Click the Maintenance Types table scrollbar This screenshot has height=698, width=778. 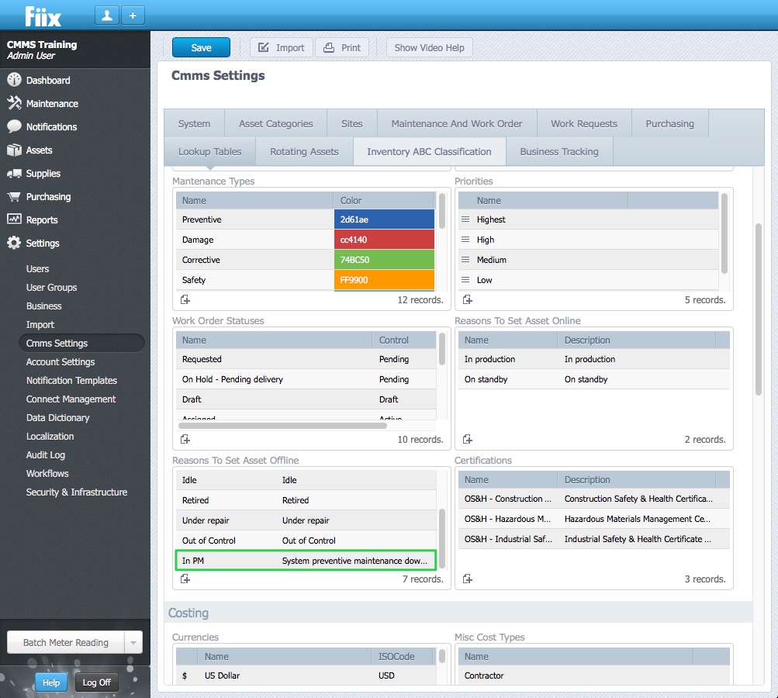(x=441, y=211)
